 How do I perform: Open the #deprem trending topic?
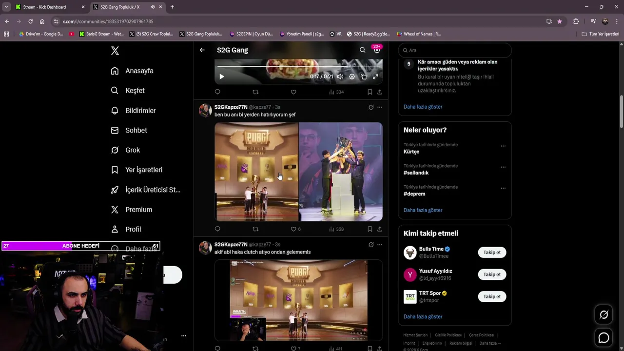[414, 194]
